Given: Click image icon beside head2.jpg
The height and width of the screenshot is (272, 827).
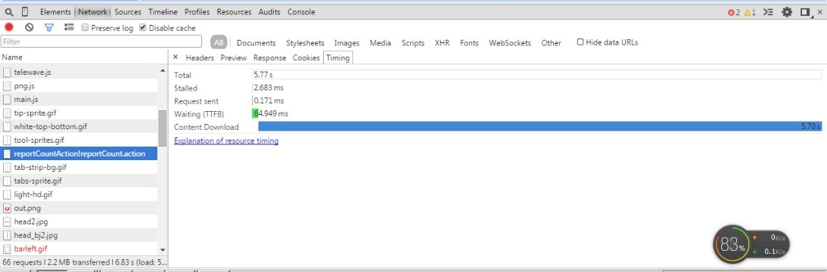Looking at the screenshot, I should coord(7,221).
